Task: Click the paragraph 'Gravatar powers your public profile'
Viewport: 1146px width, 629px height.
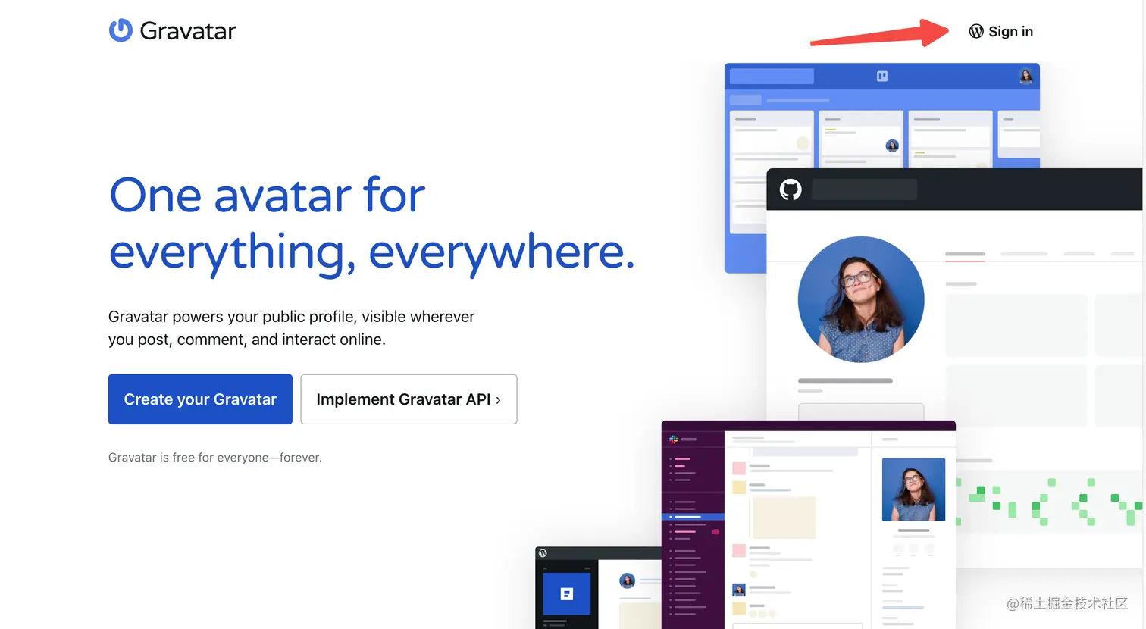Action: coord(291,328)
